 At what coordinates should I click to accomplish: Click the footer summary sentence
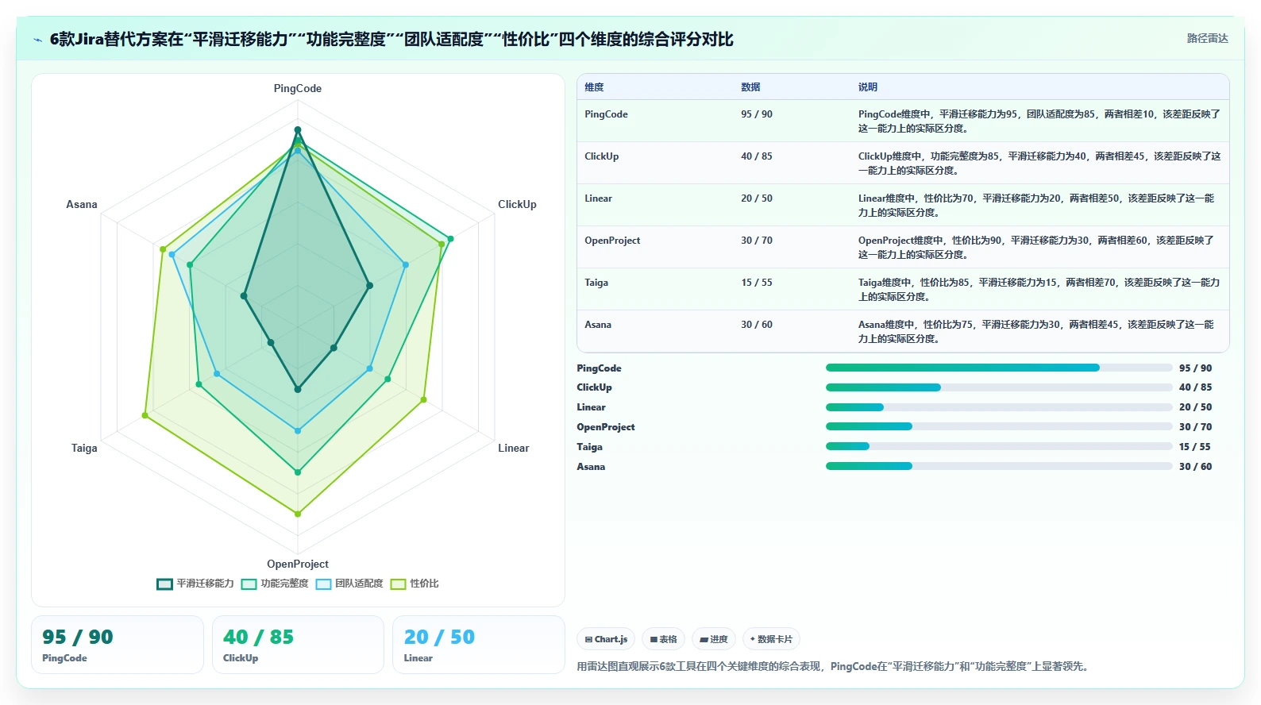point(834,666)
